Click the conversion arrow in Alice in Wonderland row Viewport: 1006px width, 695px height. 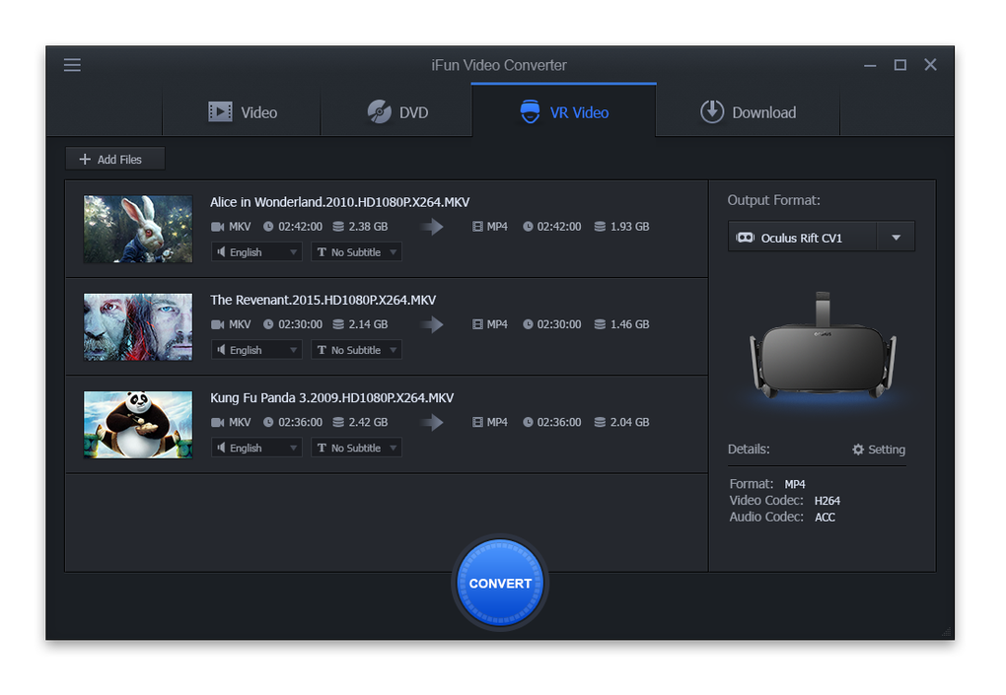[433, 227]
